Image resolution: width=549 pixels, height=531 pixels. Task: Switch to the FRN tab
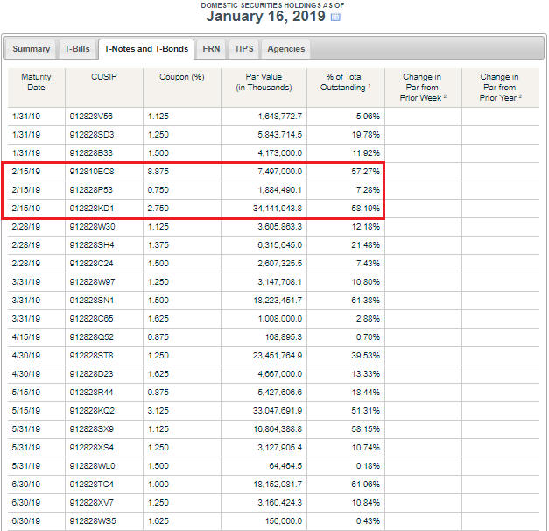211,49
